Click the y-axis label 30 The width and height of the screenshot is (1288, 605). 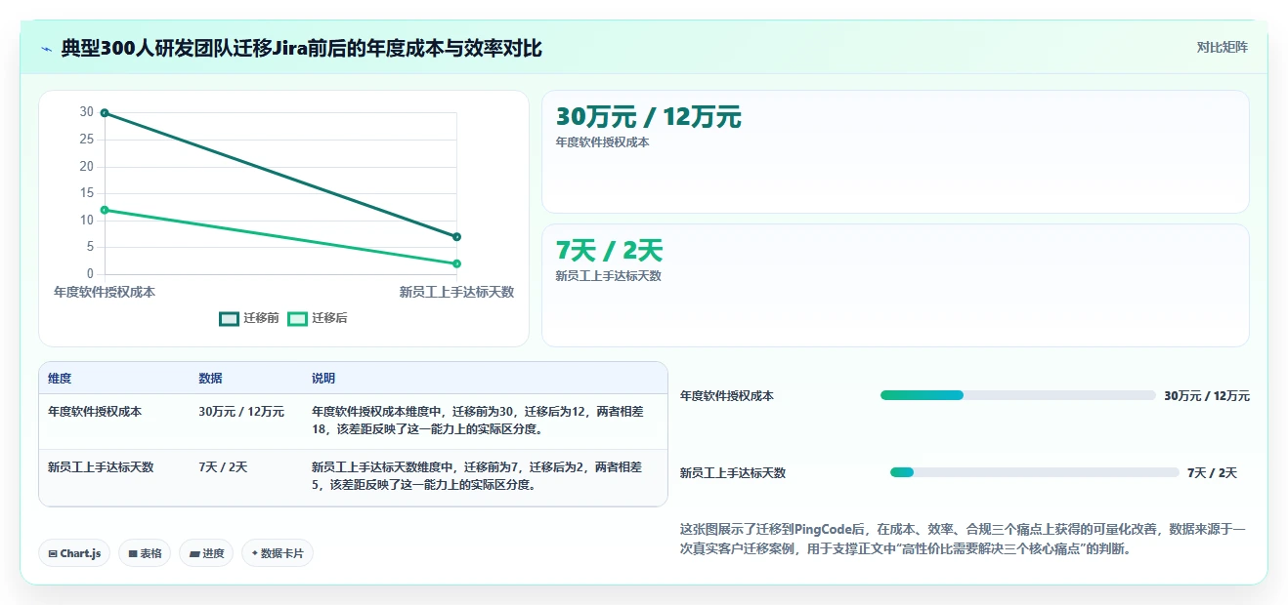[x=87, y=112]
